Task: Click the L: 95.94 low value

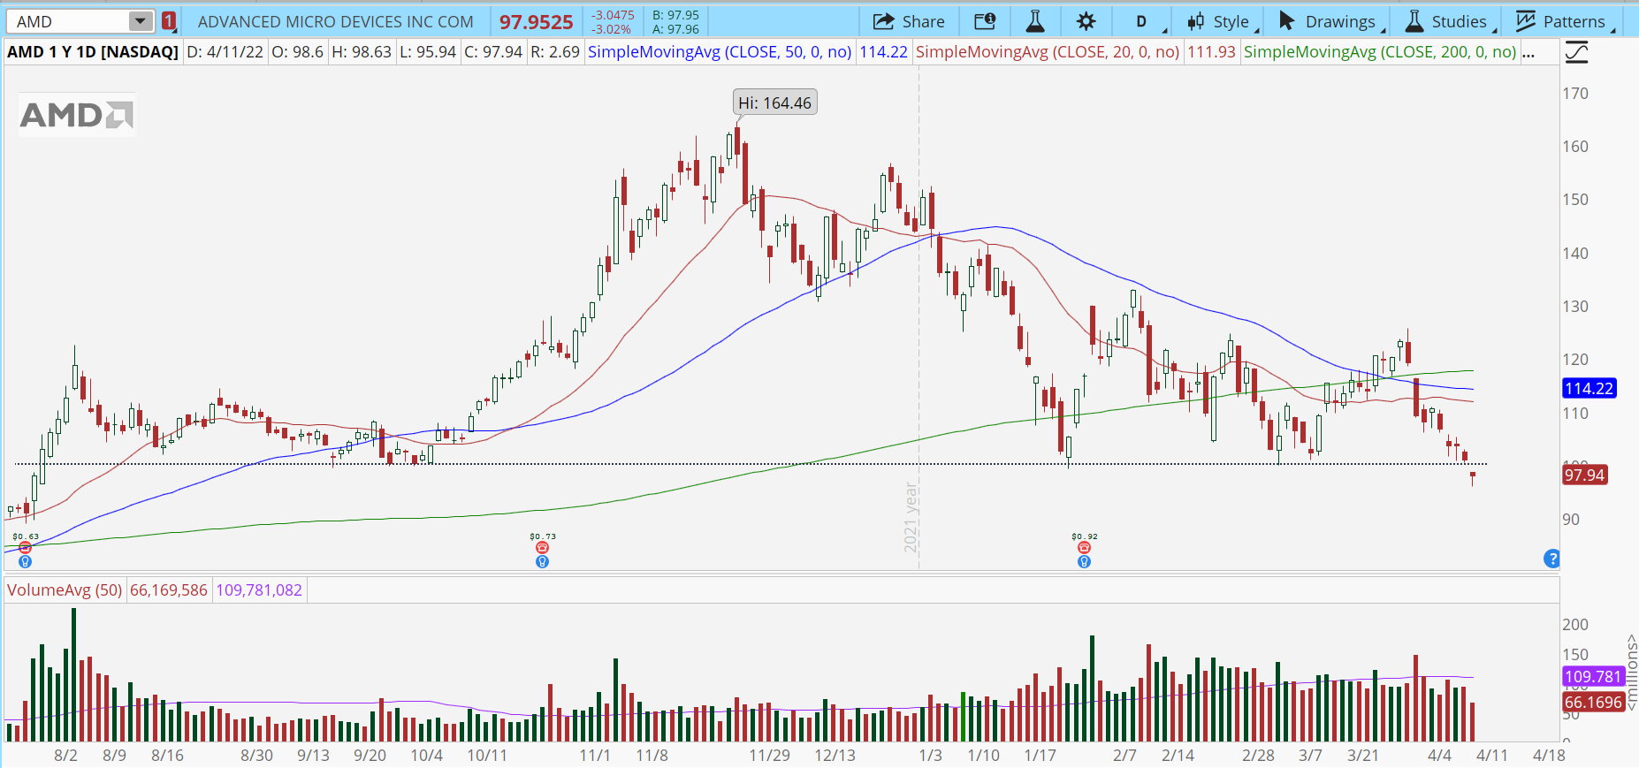Action: (x=428, y=52)
